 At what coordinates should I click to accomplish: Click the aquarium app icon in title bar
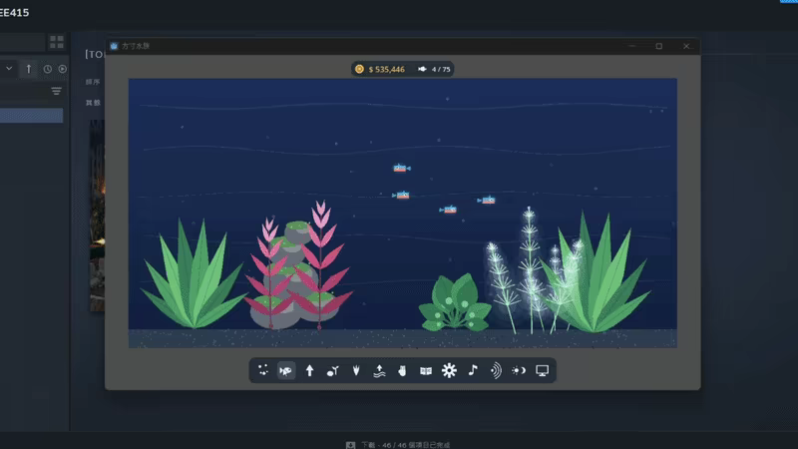coord(114,46)
